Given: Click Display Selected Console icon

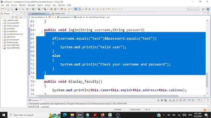Looking at the screenshot, I should click(x=193, y=100).
